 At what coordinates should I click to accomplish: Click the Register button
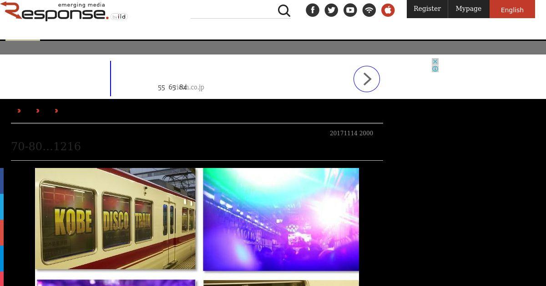click(427, 9)
